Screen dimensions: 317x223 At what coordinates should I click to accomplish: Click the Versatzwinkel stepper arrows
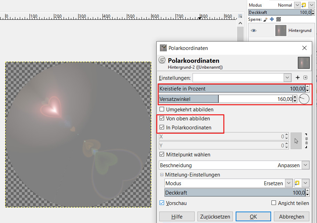[x=295, y=99]
